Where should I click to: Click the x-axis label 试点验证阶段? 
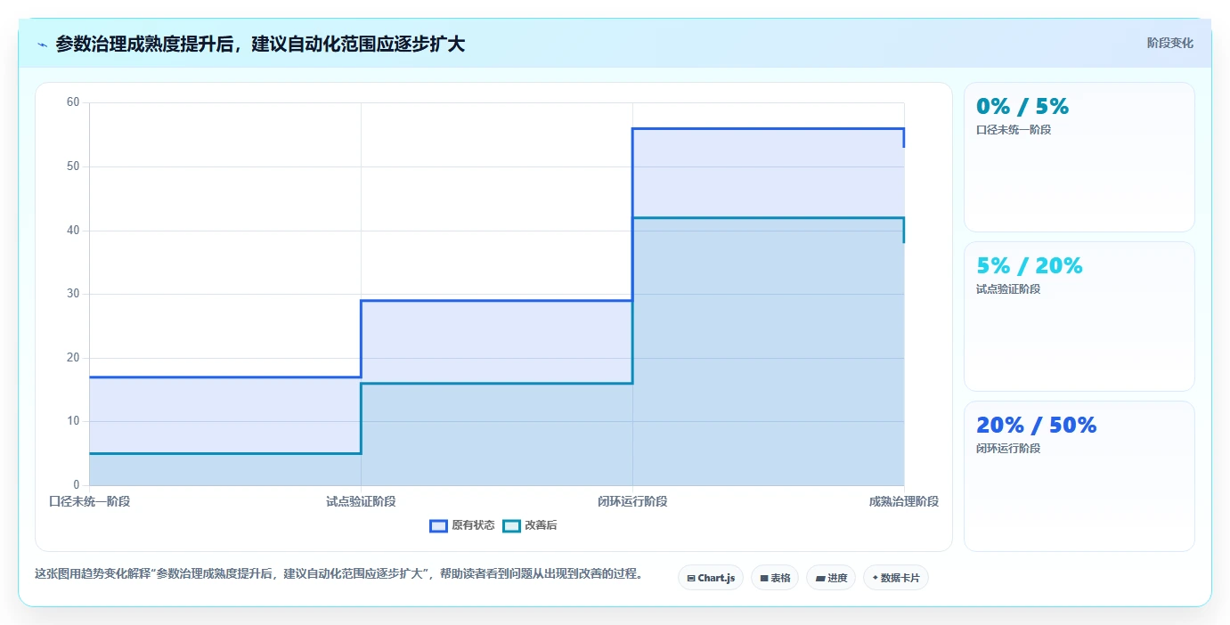coord(361,501)
